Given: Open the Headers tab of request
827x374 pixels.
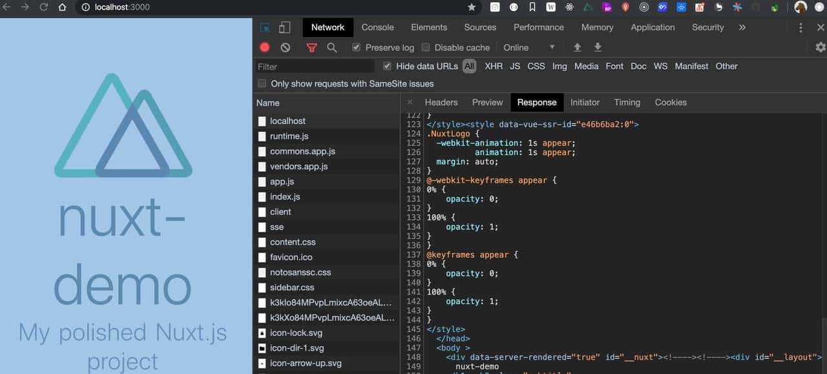Looking at the screenshot, I should click(441, 102).
